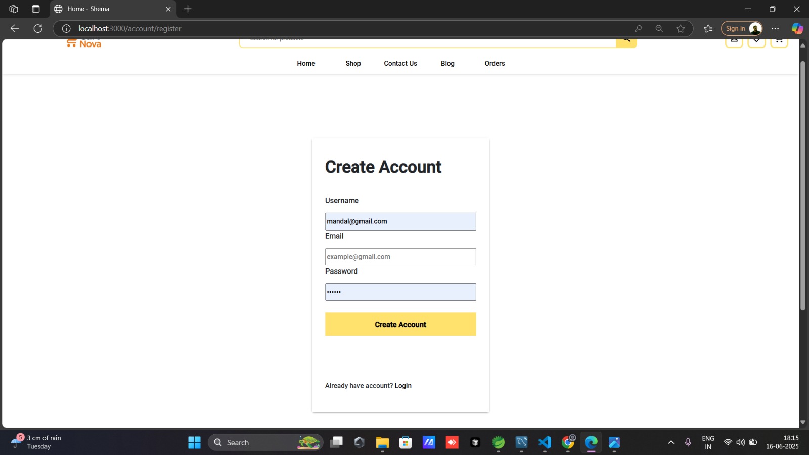
Task: Click the taskbar Search box
Action: (265, 443)
